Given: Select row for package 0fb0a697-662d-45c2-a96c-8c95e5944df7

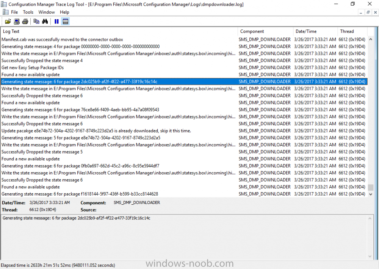Looking at the screenshot, I should pos(184,166).
